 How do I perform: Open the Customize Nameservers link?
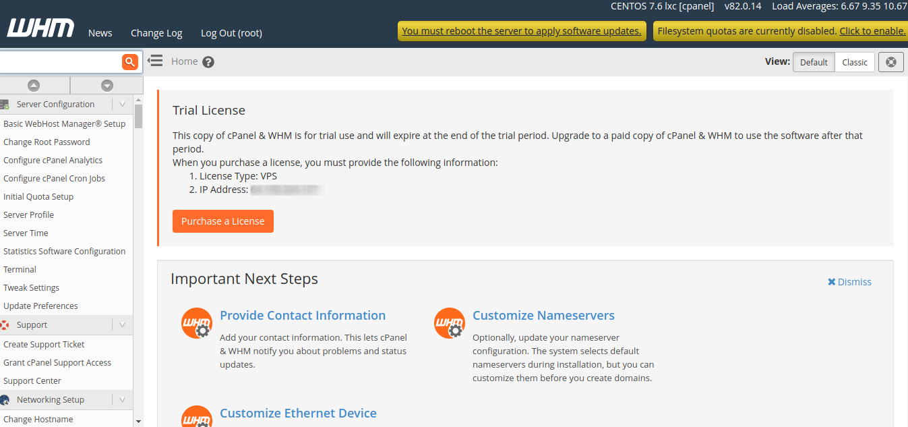[543, 316]
